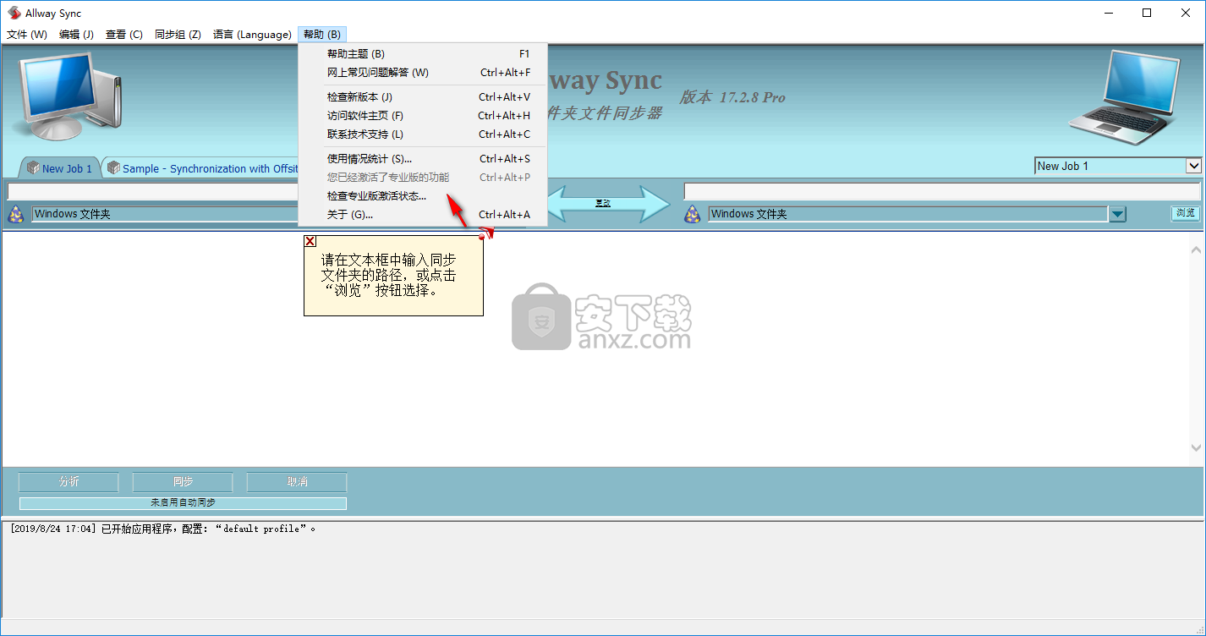Click the right folder path input field
Image resolution: width=1206 pixels, height=636 pixels.
click(941, 191)
